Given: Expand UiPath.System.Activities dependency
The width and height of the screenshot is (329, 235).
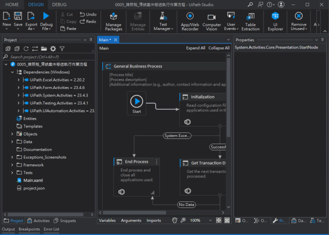Looking at the screenshot, I should pos(18,95).
